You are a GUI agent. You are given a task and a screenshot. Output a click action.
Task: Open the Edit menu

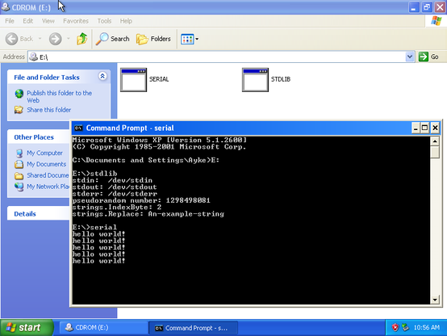tap(28, 21)
